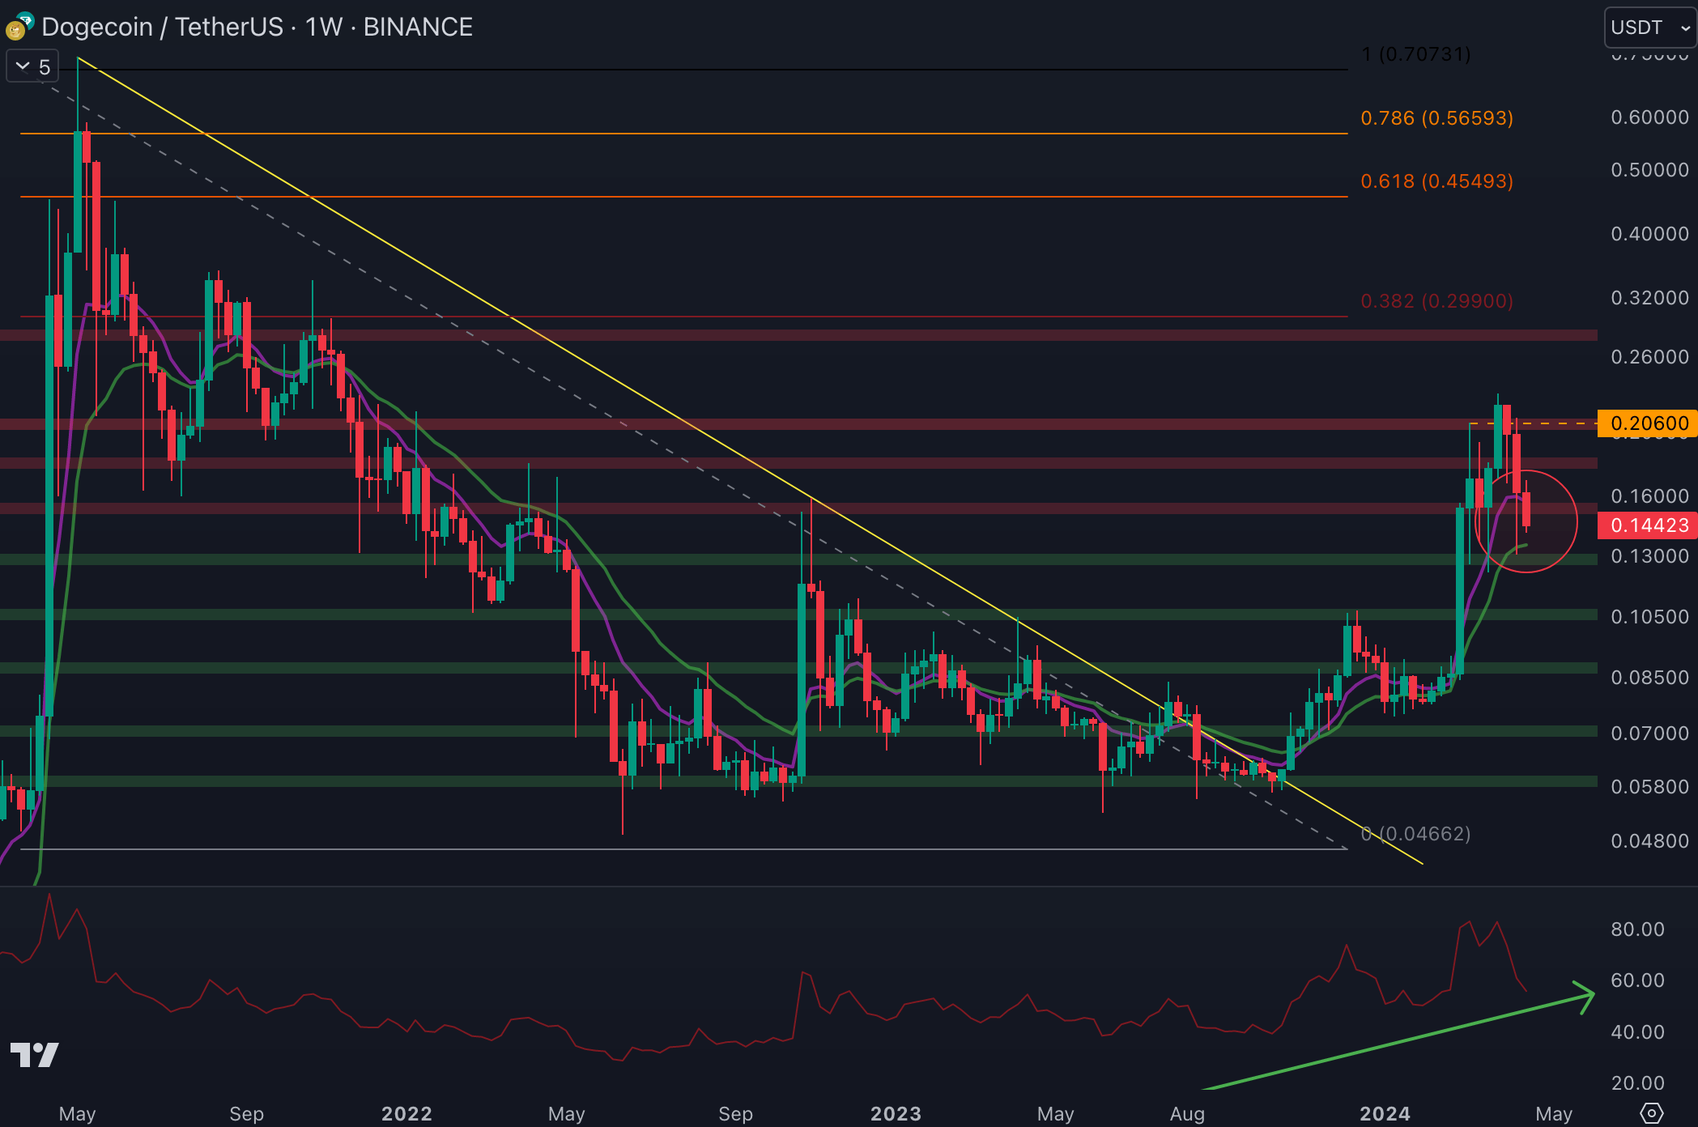
Task: Open chart settings gear in bottom-right corner
Action: click(1651, 1113)
